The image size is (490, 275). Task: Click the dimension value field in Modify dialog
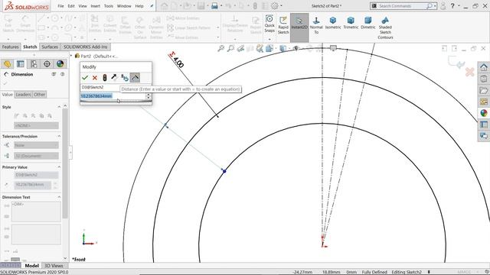113,96
